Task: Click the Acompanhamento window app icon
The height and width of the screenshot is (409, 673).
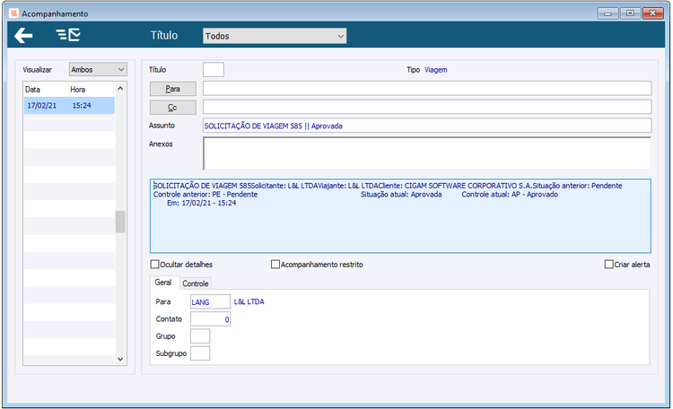Action: point(14,13)
